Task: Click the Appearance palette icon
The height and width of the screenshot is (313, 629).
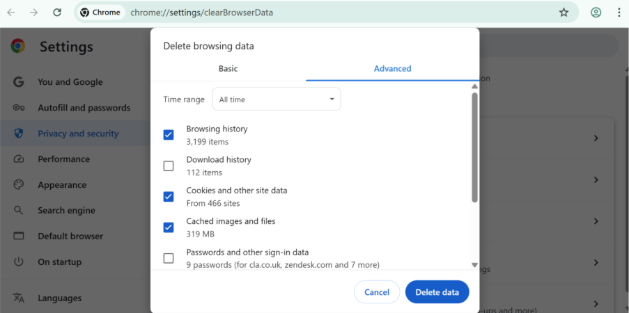Action: (18, 185)
